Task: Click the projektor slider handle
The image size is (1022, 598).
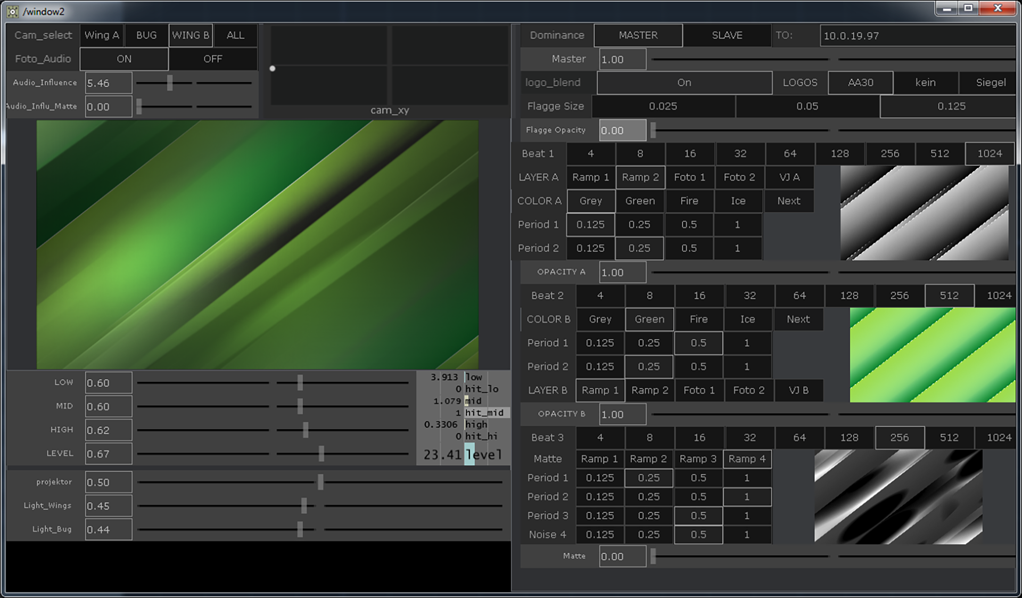Action: (320, 482)
